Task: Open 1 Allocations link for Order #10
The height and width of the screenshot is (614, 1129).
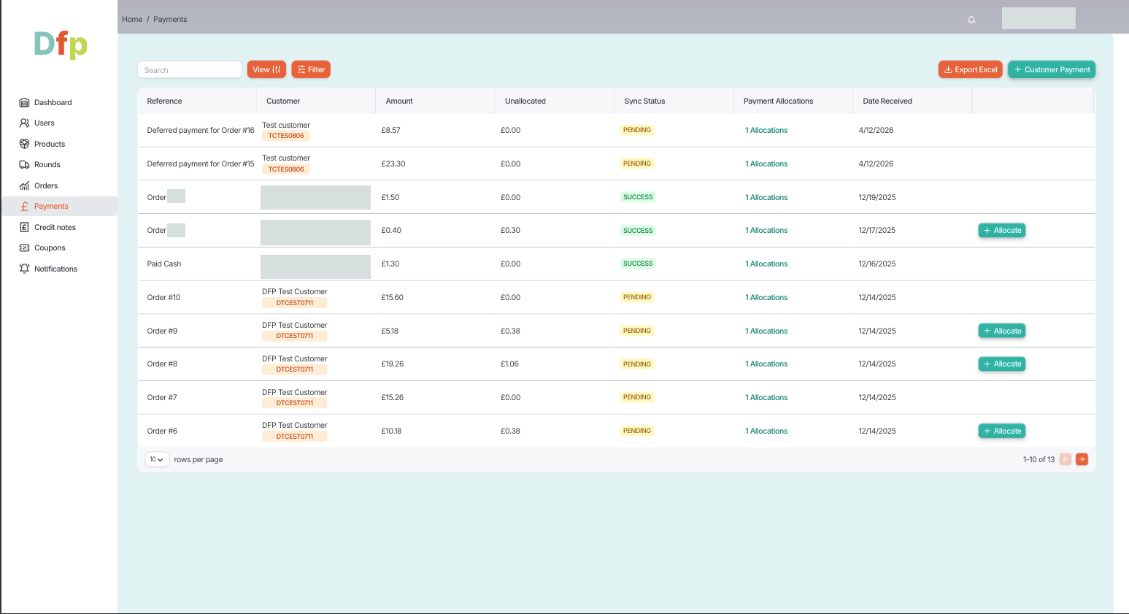Action: (x=766, y=298)
